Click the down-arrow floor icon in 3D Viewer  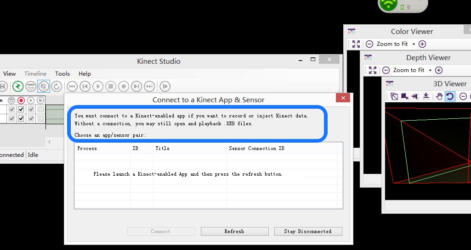click(x=426, y=96)
